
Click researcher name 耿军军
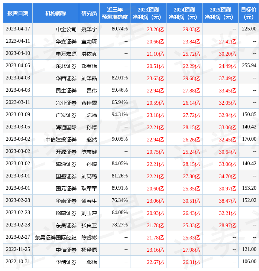(89, 189)
